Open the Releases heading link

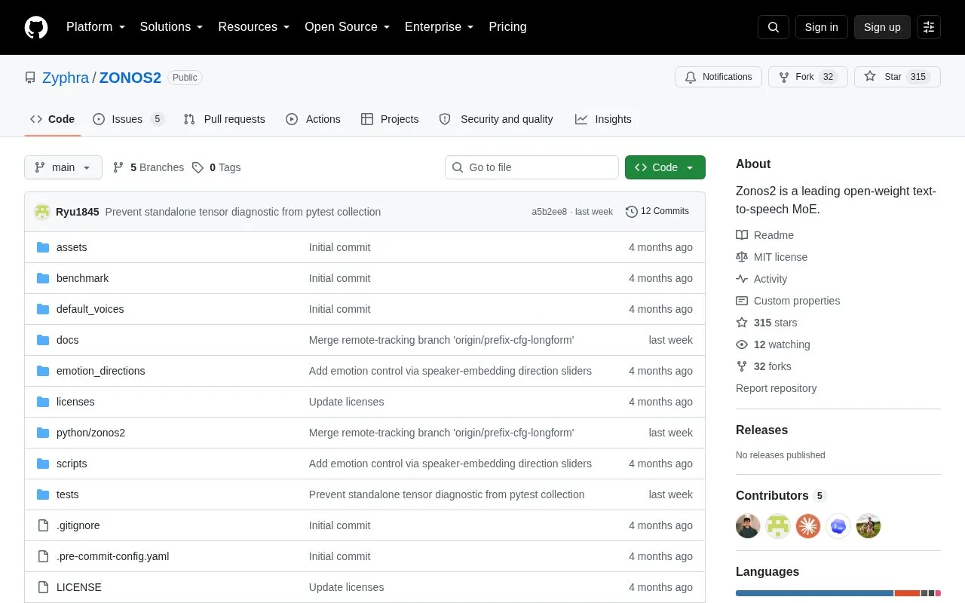761,430
